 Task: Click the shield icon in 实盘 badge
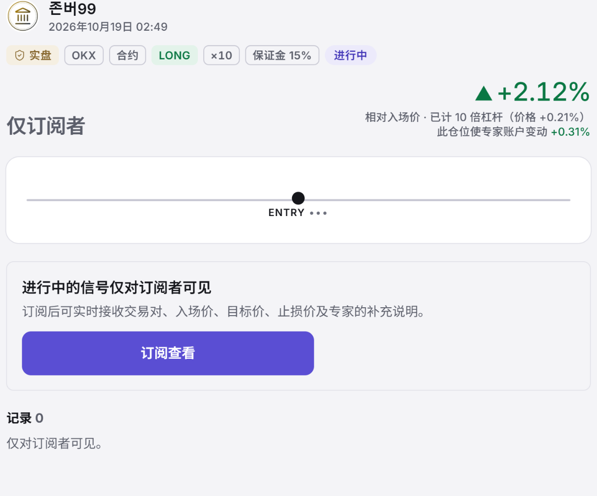(20, 55)
